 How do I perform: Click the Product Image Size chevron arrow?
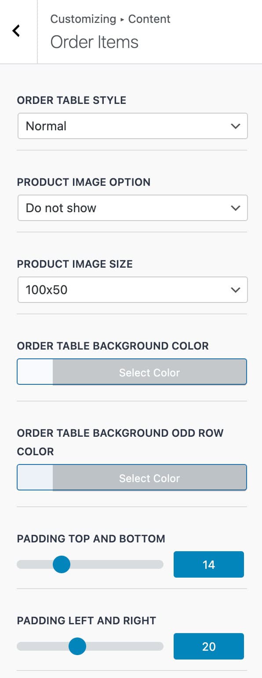coord(236,290)
